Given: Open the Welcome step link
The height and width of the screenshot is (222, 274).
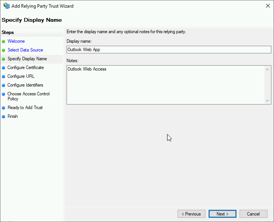Looking at the screenshot, I should pos(16,41).
